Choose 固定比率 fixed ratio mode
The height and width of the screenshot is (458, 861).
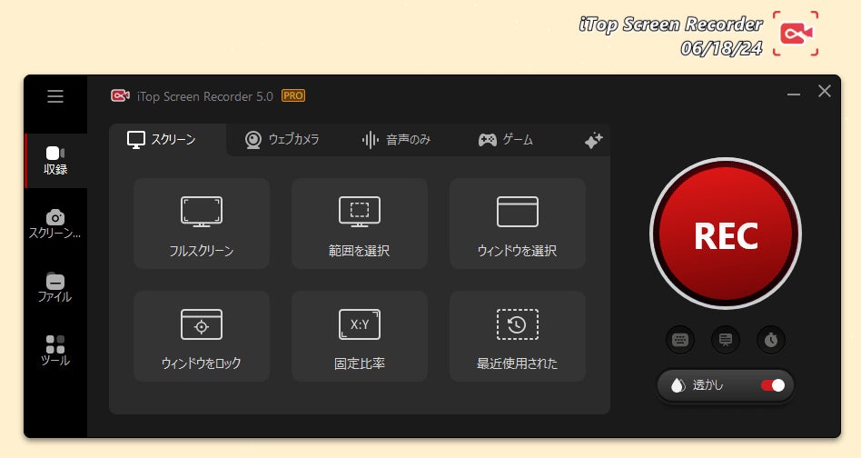coord(360,336)
